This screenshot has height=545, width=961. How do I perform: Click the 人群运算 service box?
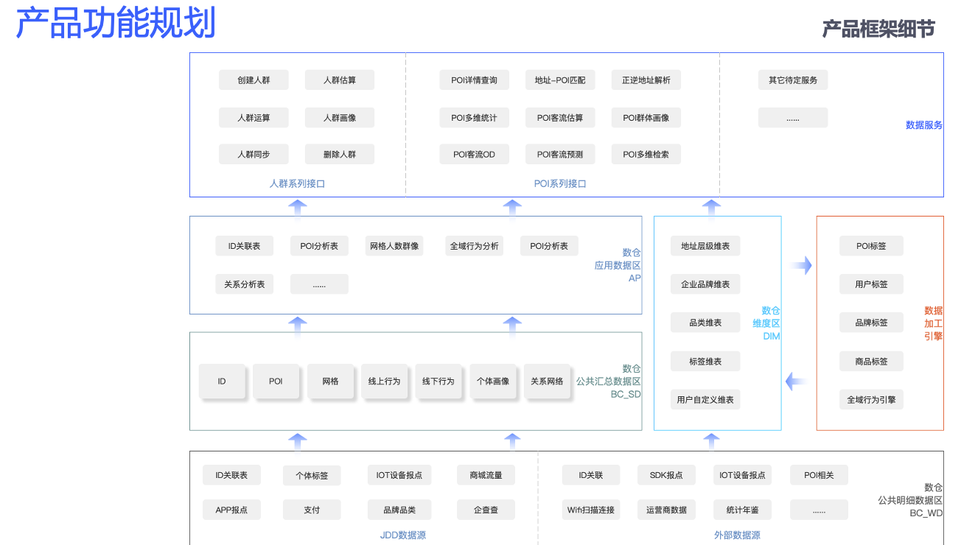[x=254, y=117]
